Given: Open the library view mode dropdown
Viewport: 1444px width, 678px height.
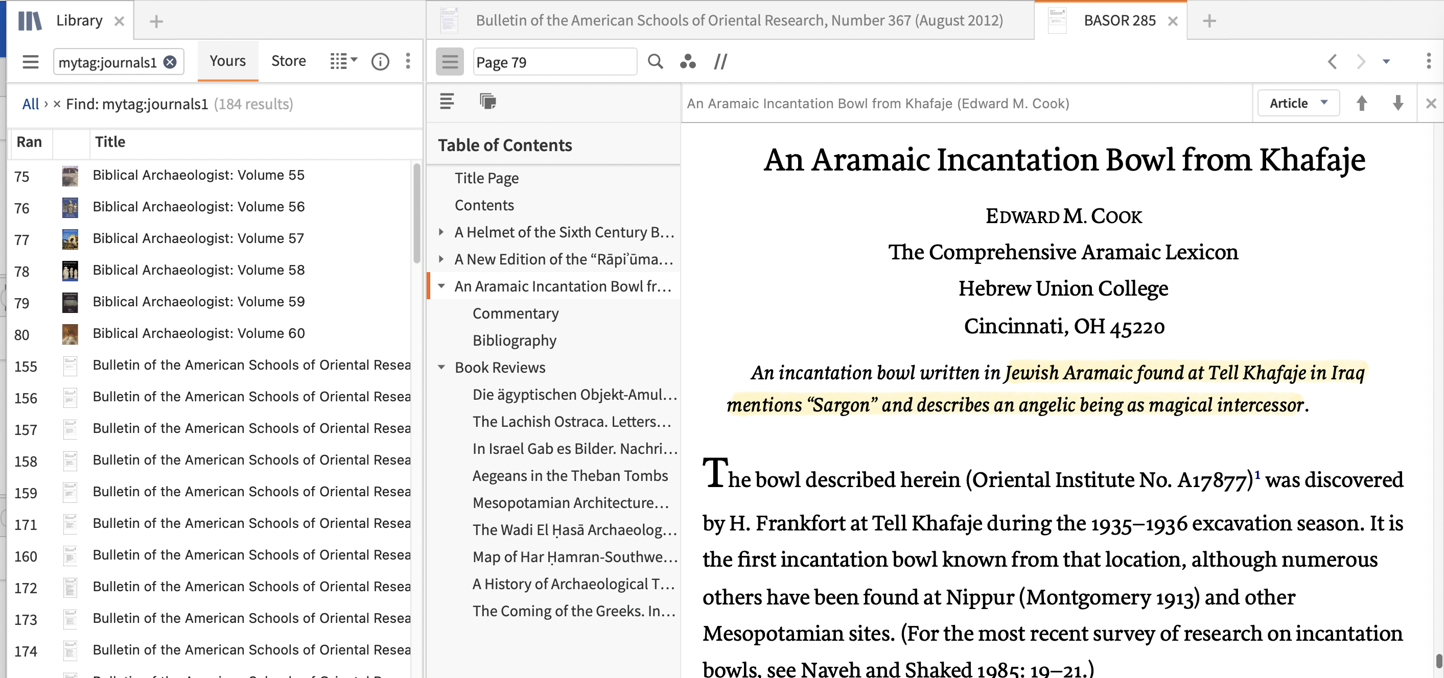Looking at the screenshot, I should (343, 61).
